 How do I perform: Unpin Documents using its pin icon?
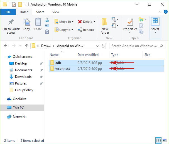[41, 70]
